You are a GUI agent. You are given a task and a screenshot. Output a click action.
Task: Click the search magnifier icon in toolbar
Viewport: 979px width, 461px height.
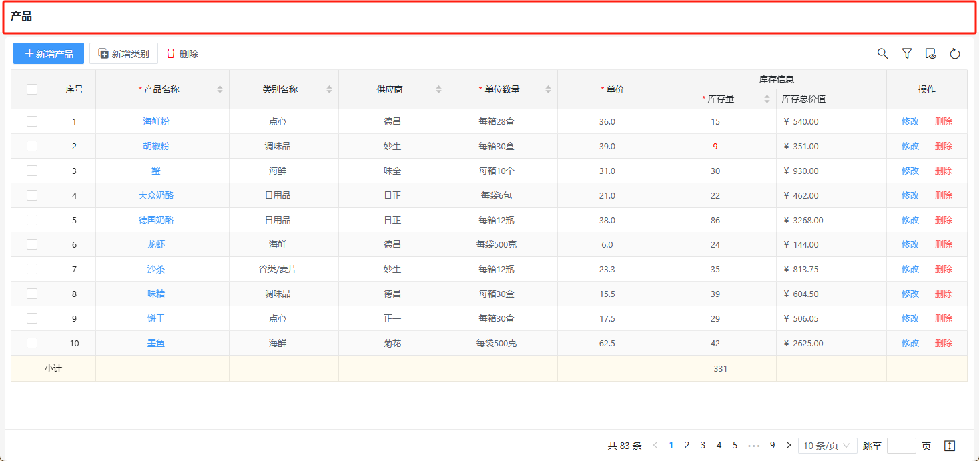click(x=882, y=53)
